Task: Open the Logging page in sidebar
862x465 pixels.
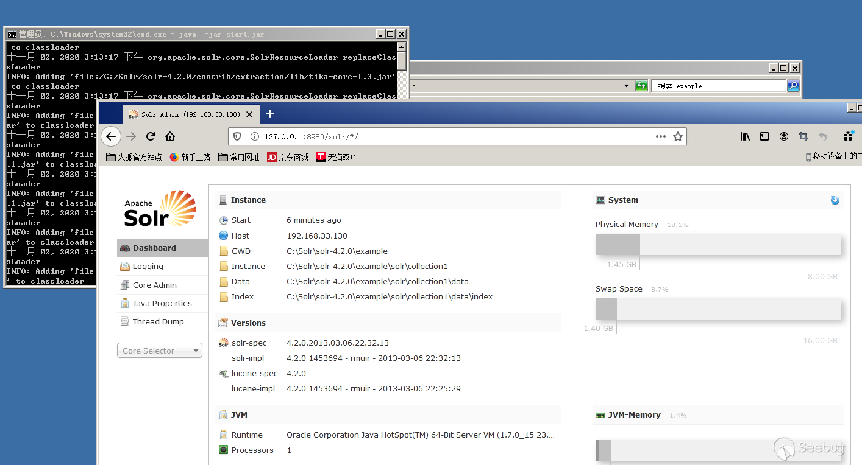Action: tap(148, 267)
